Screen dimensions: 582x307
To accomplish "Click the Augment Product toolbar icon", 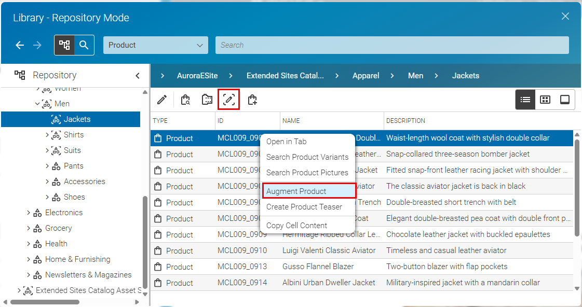I will (228, 100).
